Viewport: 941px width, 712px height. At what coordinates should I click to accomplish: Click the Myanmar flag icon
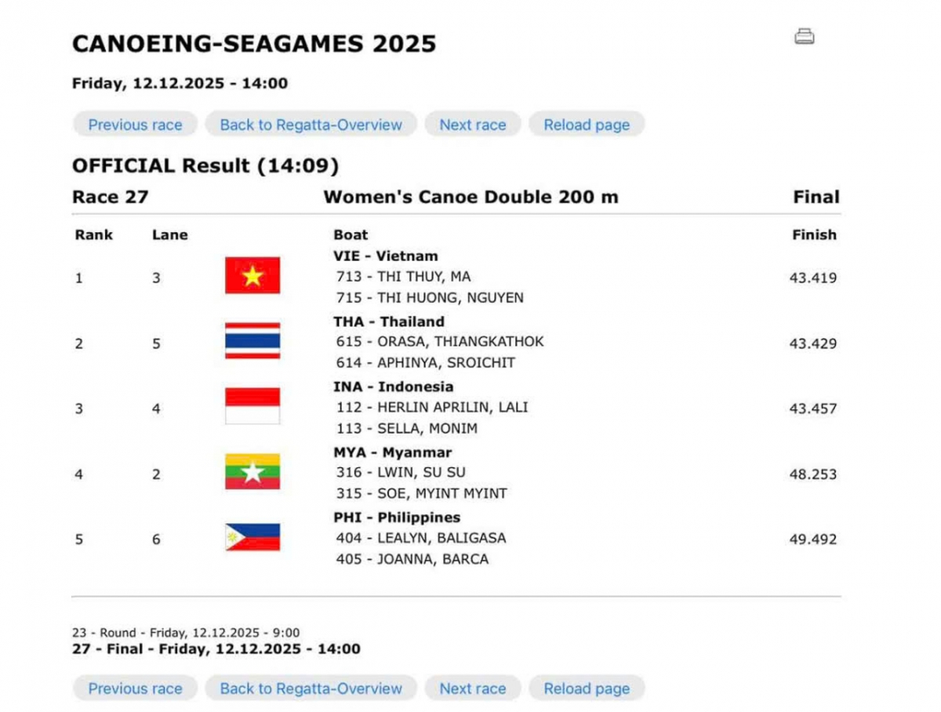252,472
